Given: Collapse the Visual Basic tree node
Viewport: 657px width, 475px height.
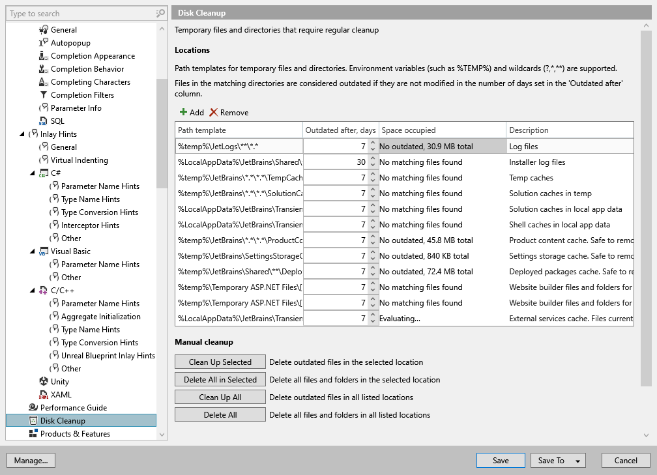Looking at the screenshot, I should 33,252.
